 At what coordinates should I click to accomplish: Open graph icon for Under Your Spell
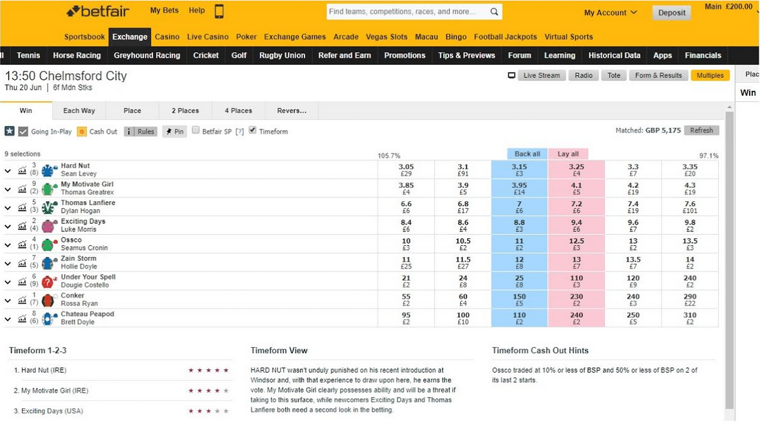pos(22,281)
